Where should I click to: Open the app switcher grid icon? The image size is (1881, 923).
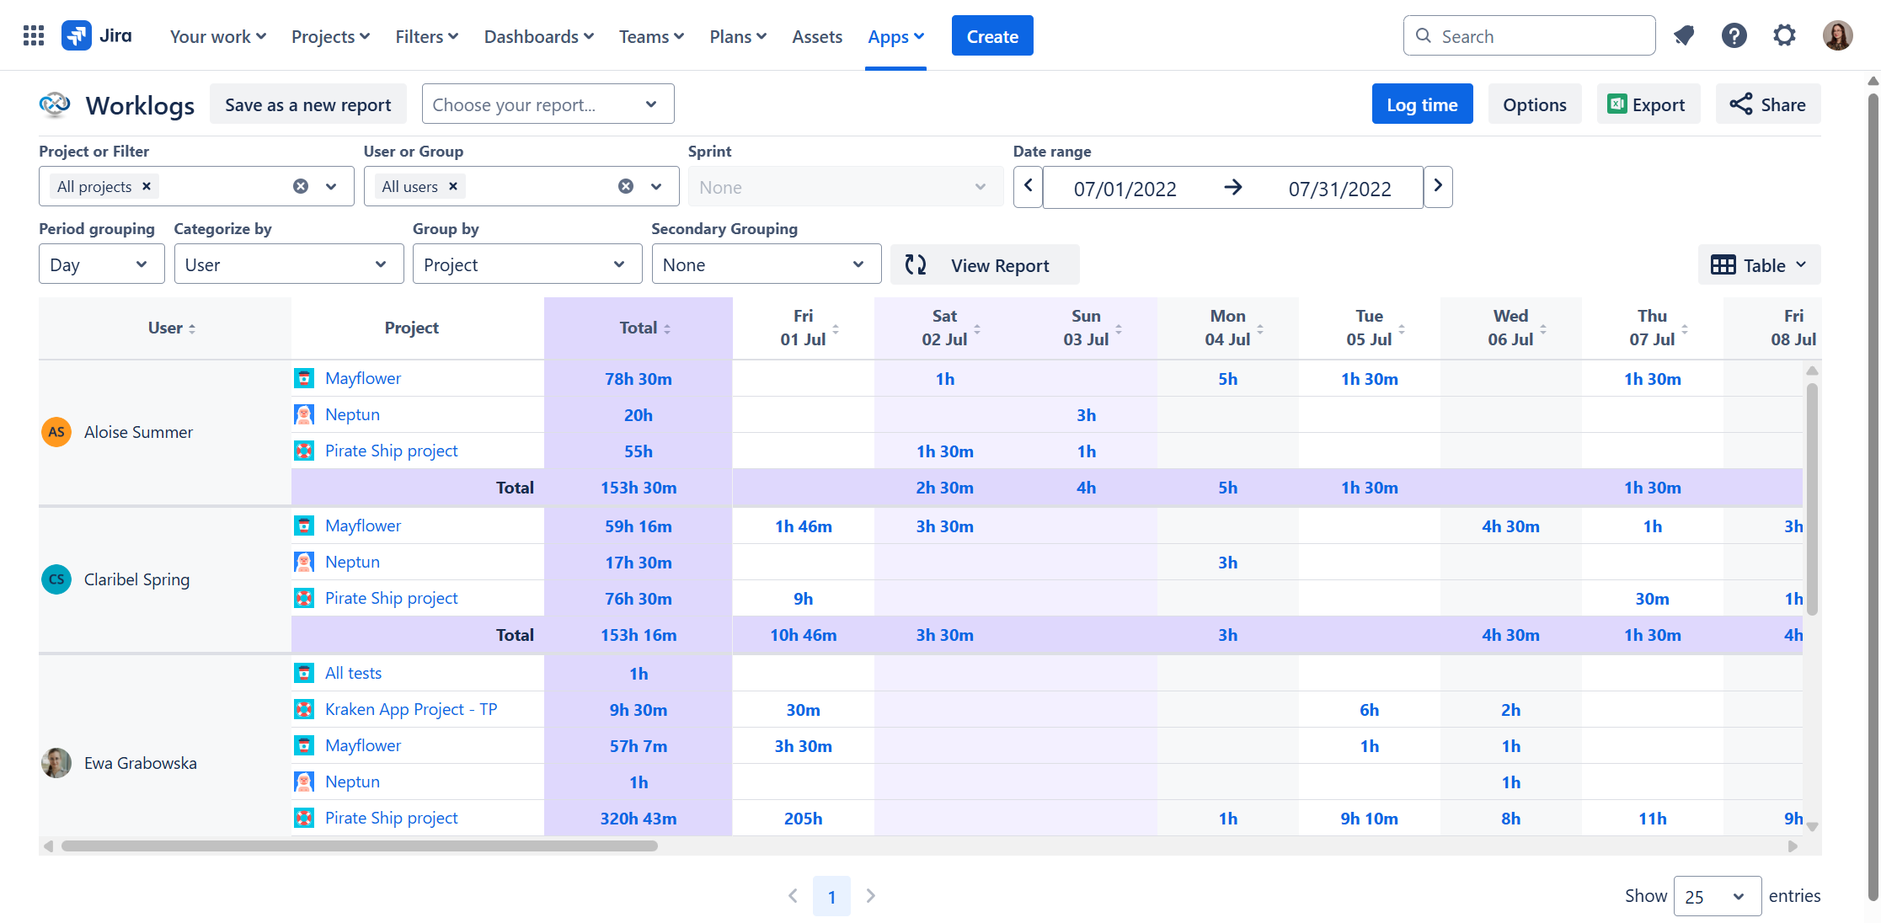click(34, 35)
